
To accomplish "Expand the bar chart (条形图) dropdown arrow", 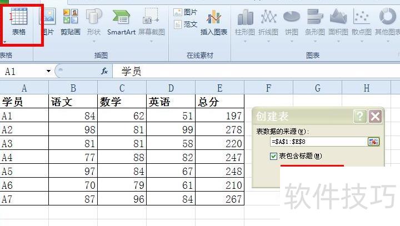I will [315, 41].
